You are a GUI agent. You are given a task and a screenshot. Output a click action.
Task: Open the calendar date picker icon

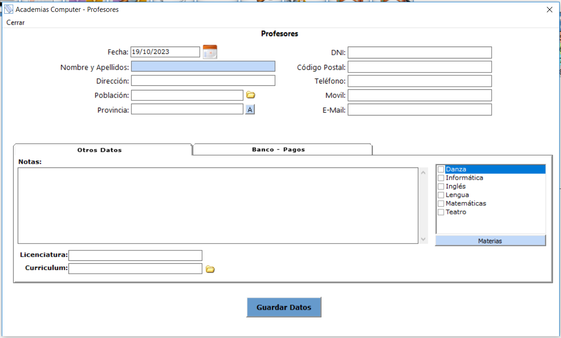pyautogui.click(x=210, y=52)
